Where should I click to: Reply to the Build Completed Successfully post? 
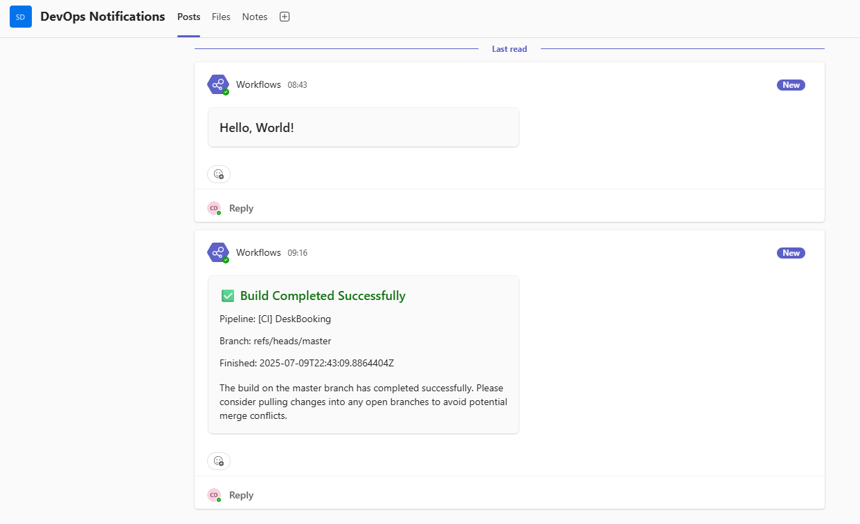(241, 495)
